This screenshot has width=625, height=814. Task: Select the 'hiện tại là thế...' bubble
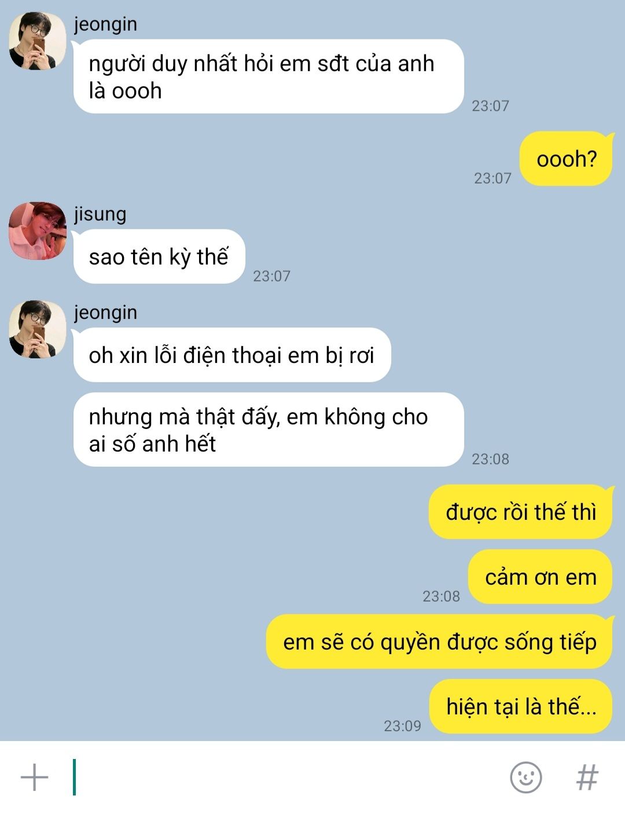(520, 706)
